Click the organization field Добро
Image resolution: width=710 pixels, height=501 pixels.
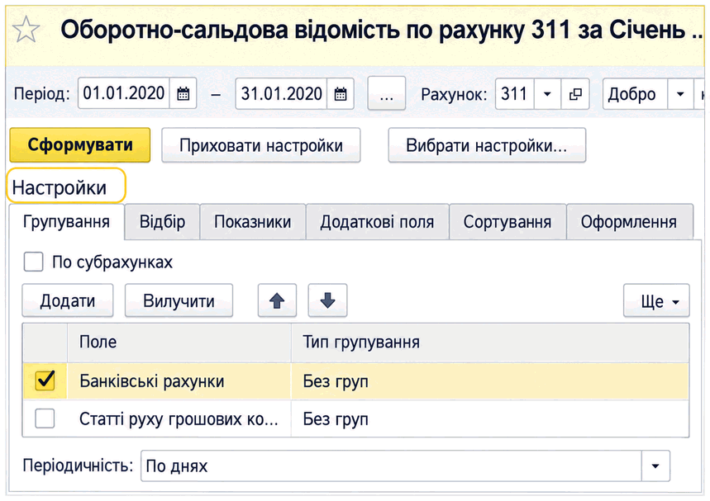click(x=635, y=93)
